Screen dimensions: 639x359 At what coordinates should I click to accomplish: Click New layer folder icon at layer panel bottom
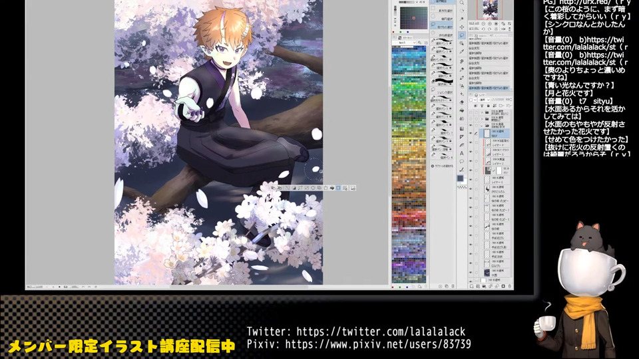(484, 286)
